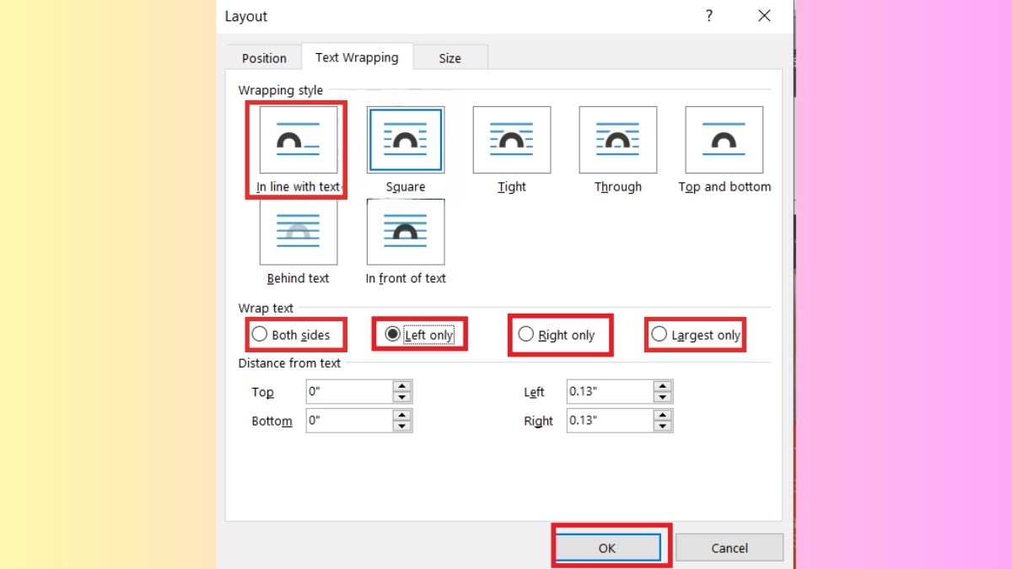This screenshot has width=1012, height=569.
Task: Pick the Tight wrapping style icon
Action: [512, 140]
